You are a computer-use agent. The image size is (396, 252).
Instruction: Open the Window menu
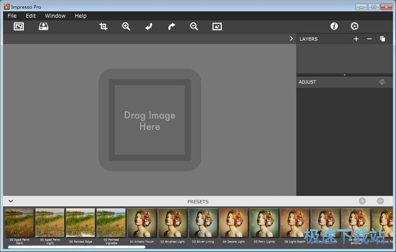coord(55,16)
